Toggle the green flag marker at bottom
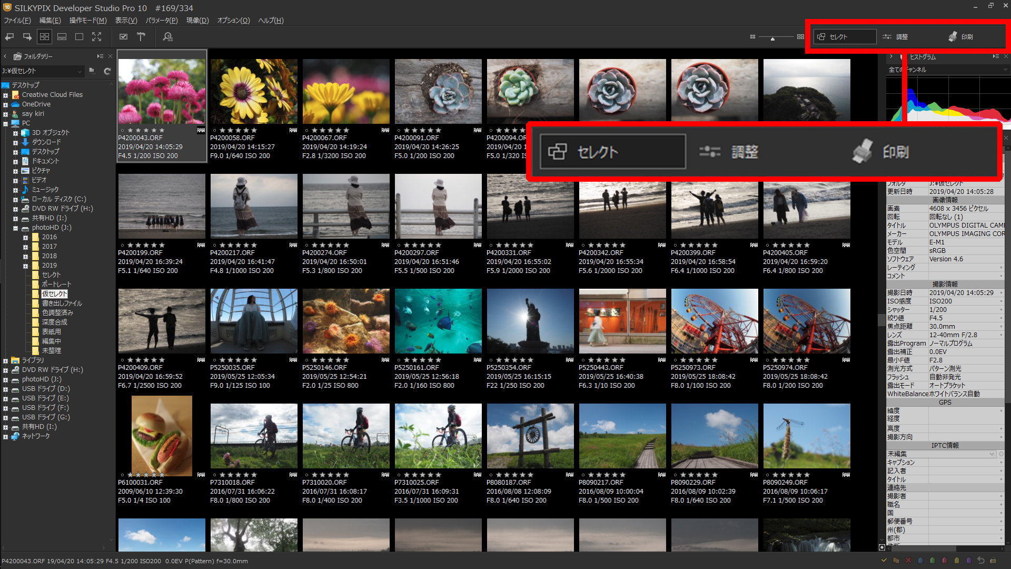Screen dimensions: 1011x569 coord(932,561)
